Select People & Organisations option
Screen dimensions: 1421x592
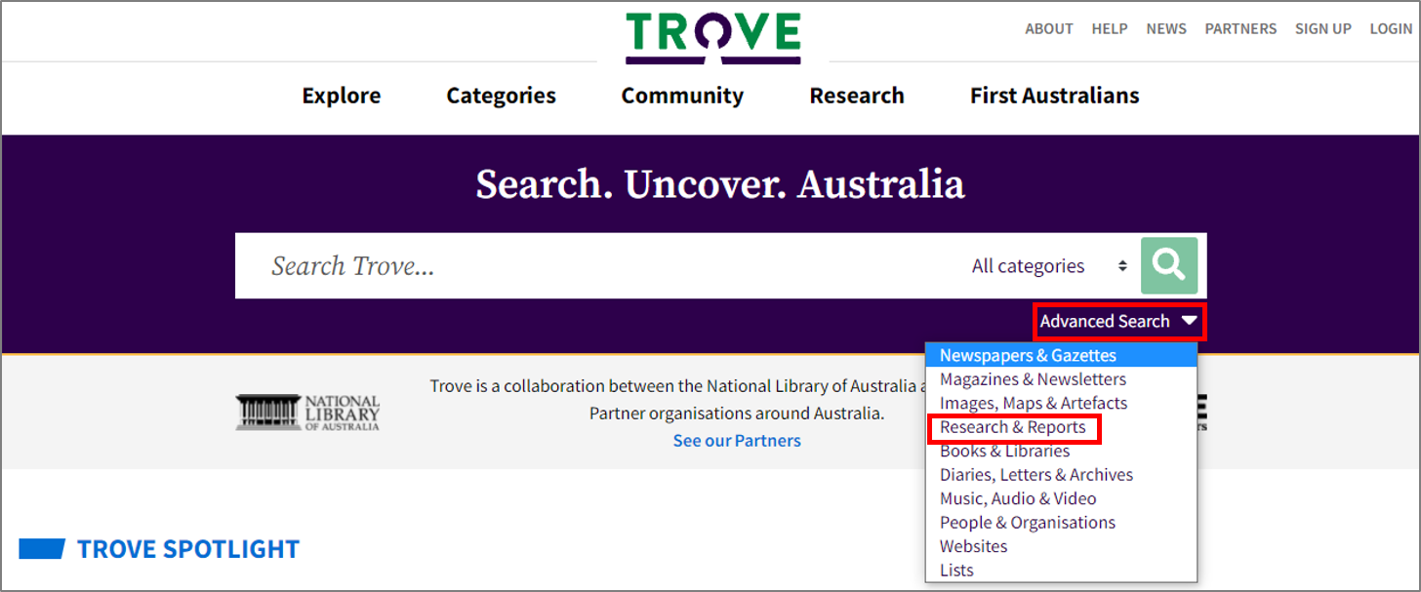(1061, 523)
